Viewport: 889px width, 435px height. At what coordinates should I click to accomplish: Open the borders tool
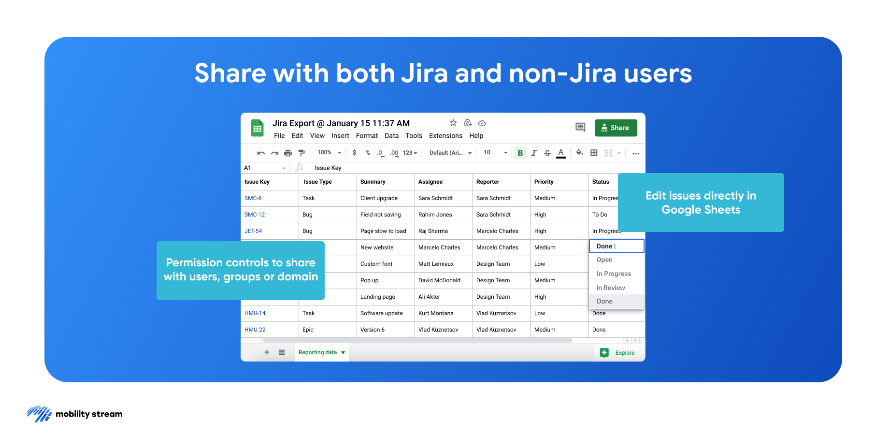594,153
